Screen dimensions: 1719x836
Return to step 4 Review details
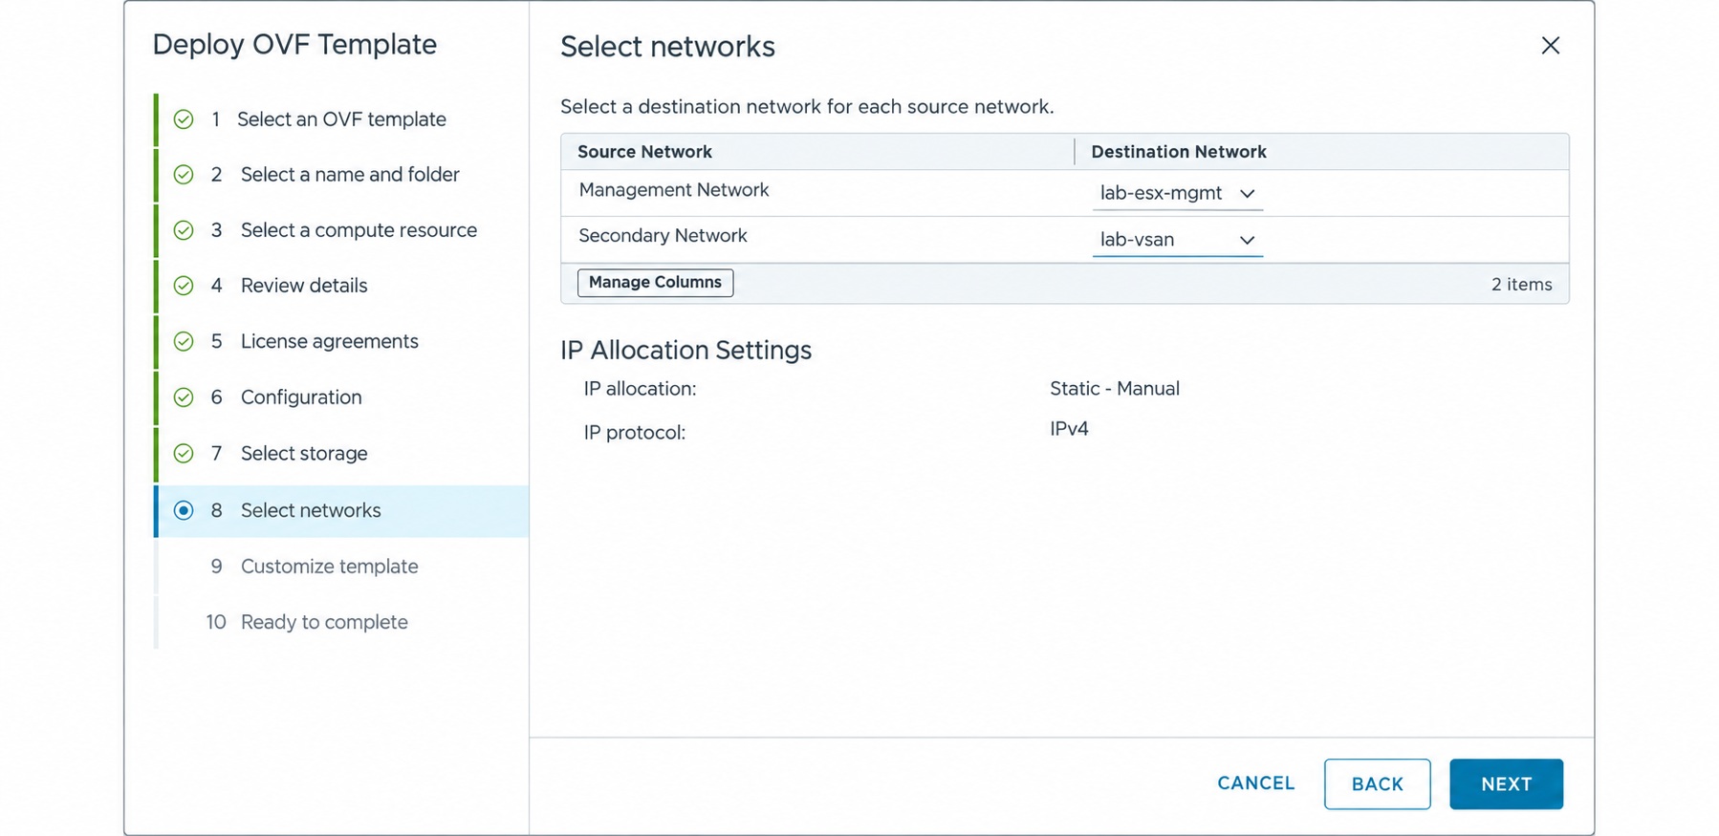coord(341,286)
